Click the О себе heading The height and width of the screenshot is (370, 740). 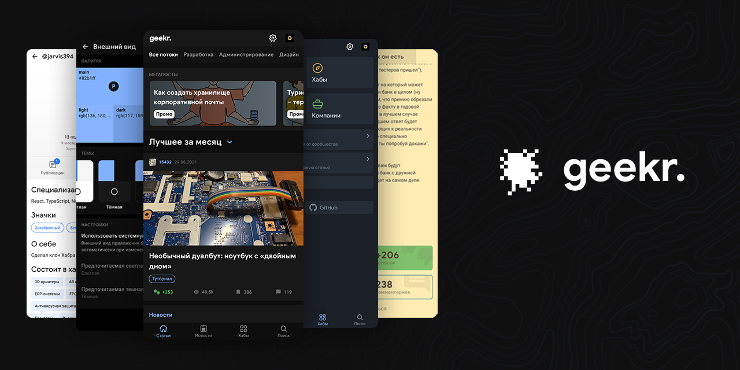pyautogui.click(x=44, y=244)
